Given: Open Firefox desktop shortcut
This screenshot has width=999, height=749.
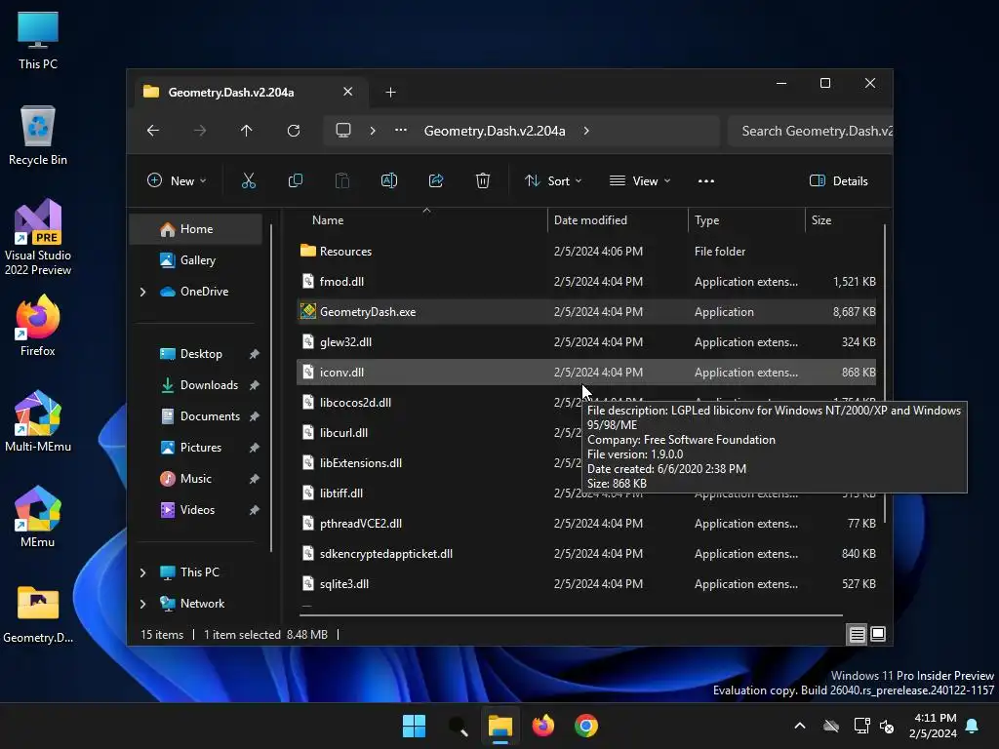Looking at the screenshot, I should pyautogui.click(x=38, y=326).
